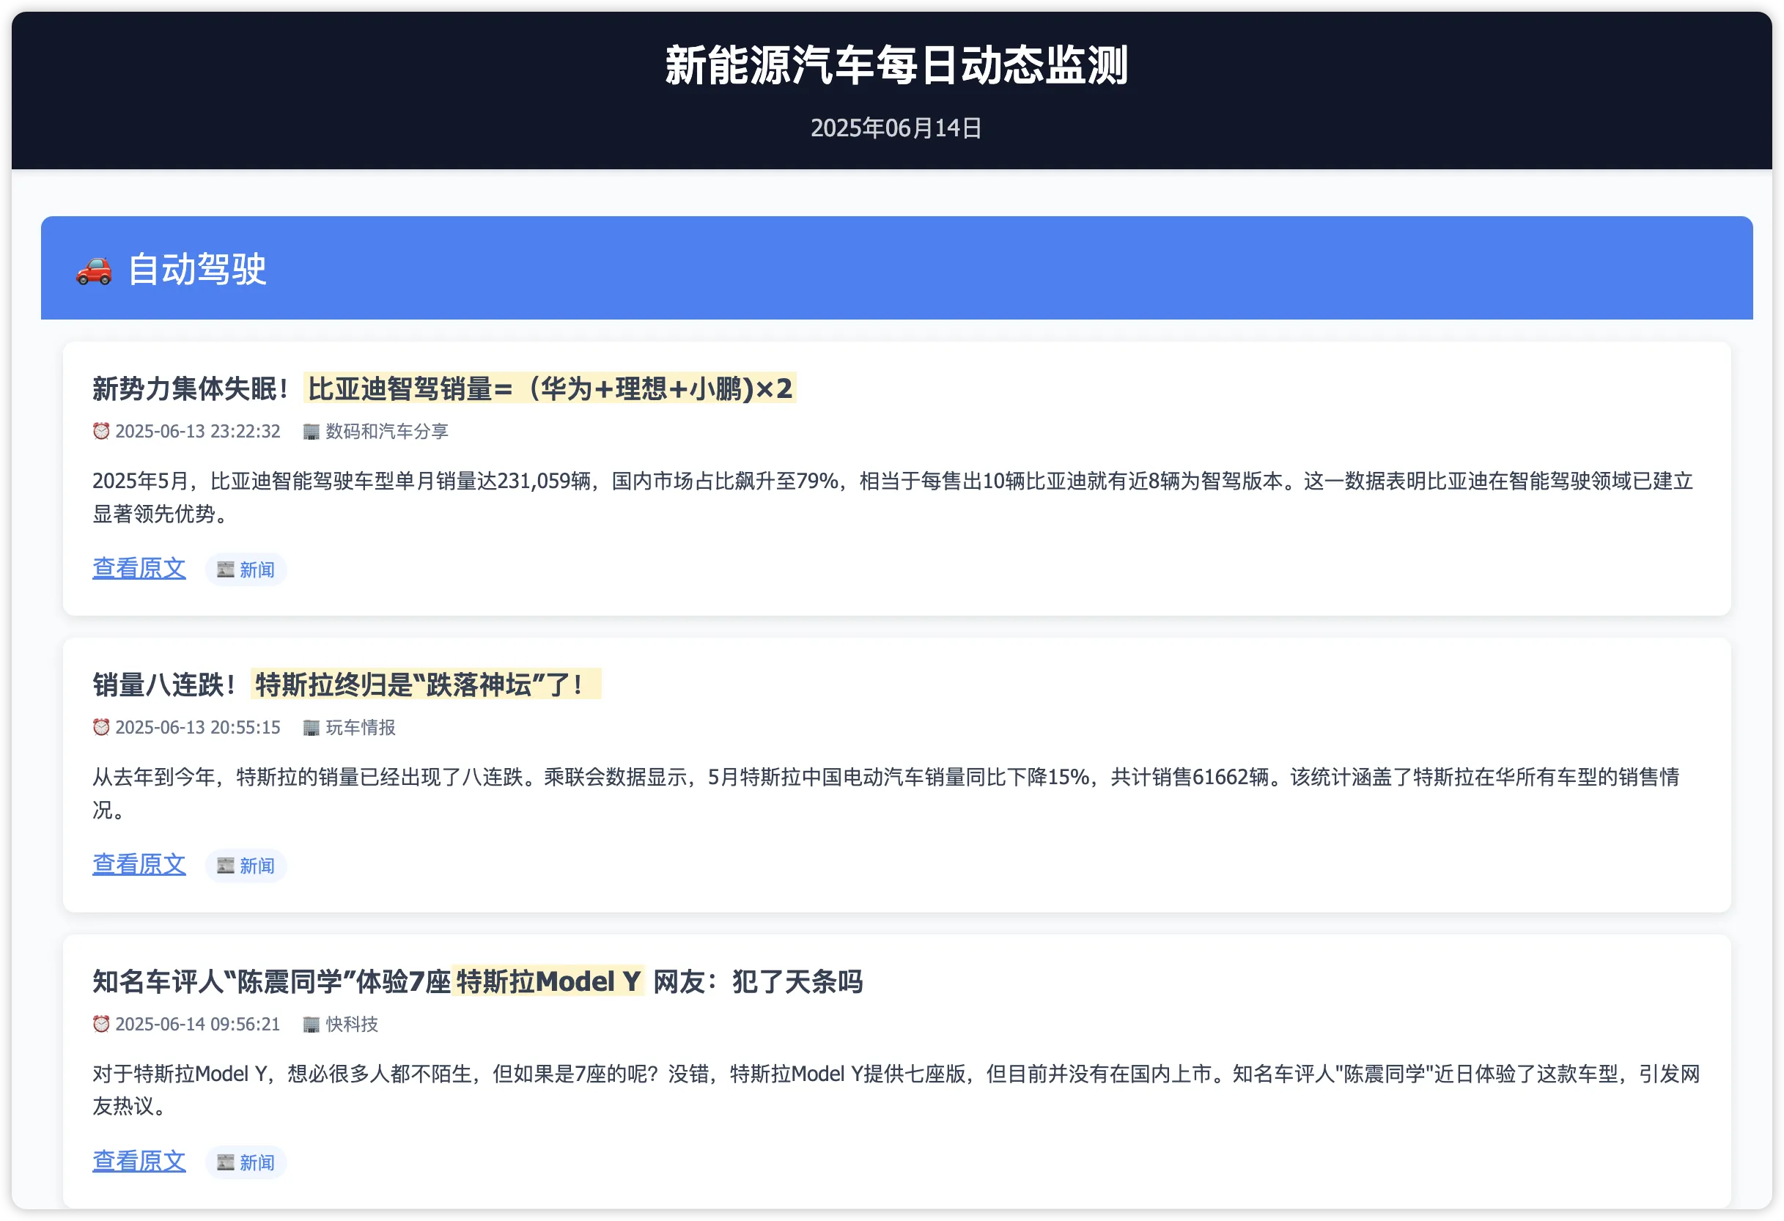The height and width of the screenshot is (1221, 1784).
Task: Click the 新闻 tag under the Model Y article
Action: pos(246,1162)
